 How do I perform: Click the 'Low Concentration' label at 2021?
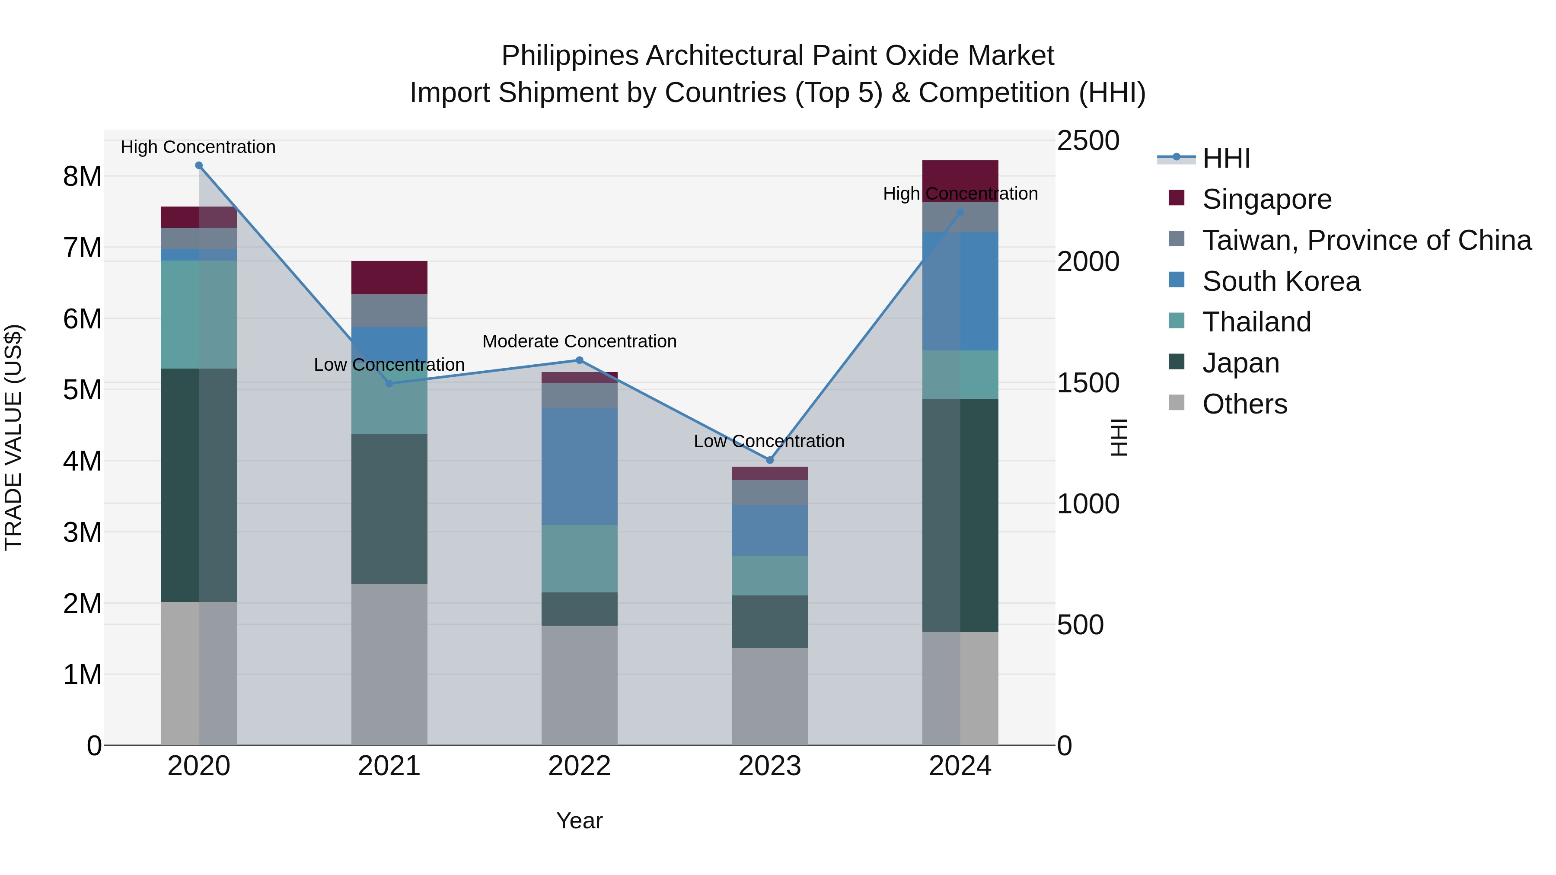pyautogui.click(x=389, y=365)
